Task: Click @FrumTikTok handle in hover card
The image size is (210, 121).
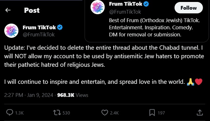Action: tap(125, 12)
